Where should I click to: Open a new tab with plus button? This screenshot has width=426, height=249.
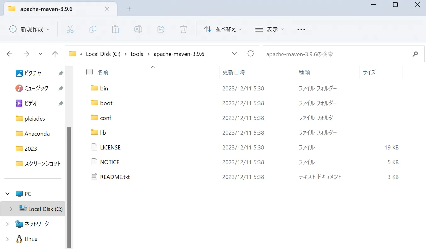click(x=129, y=9)
